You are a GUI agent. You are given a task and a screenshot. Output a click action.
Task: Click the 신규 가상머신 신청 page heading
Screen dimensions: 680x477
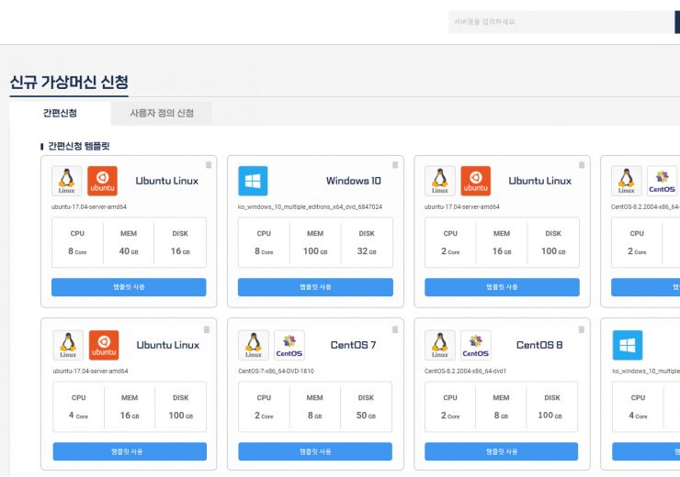click(x=69, y=83)
